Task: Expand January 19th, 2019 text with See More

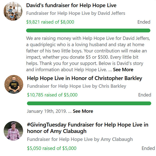Action: (x=83, y=111)
